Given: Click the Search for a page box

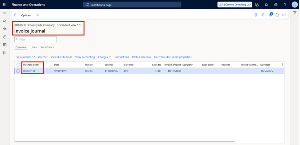Looking at the screenshot, I should 132,5.
